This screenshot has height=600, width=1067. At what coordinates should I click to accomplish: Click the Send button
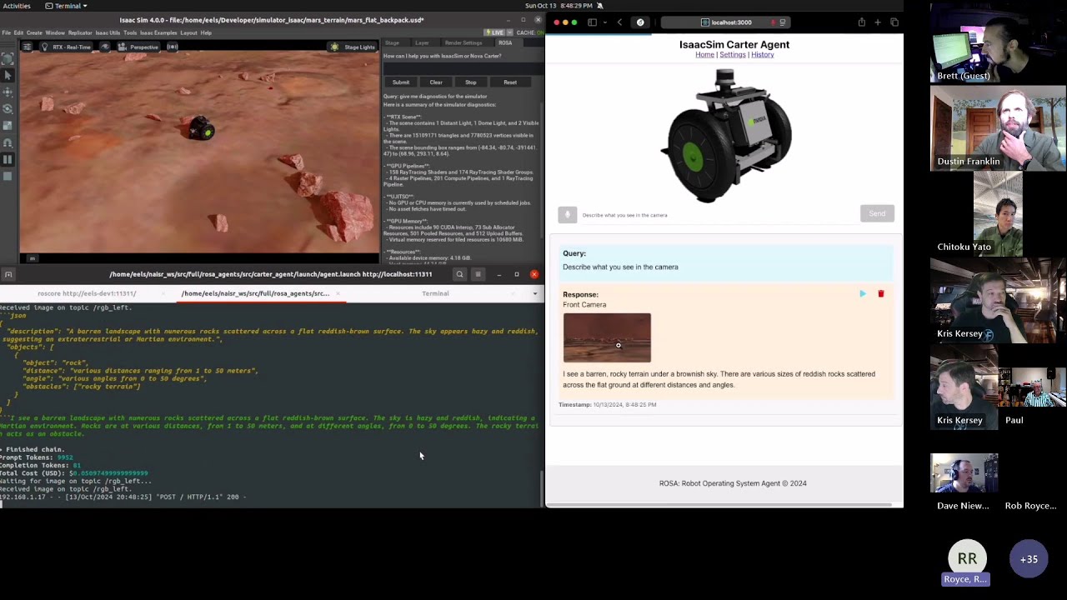[x=877, y=214]
